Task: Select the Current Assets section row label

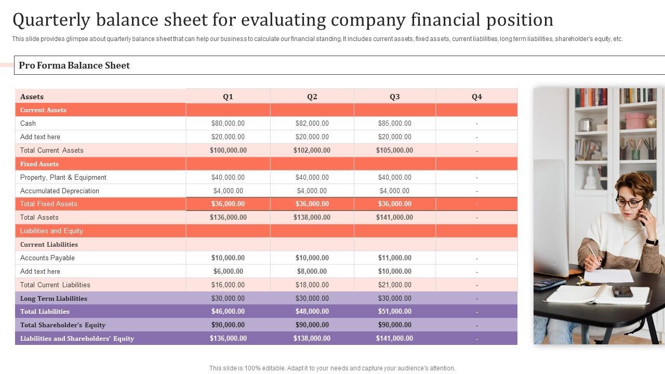Action: (43, 110)
